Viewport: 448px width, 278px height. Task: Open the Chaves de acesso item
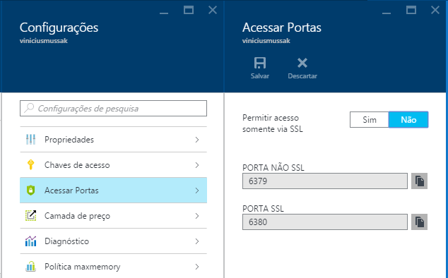113,165
